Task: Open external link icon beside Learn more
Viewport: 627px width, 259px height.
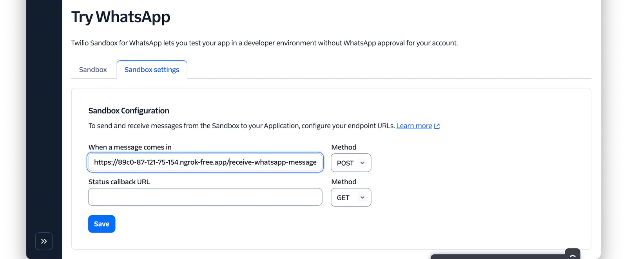Action: click(x=437, y=126)
